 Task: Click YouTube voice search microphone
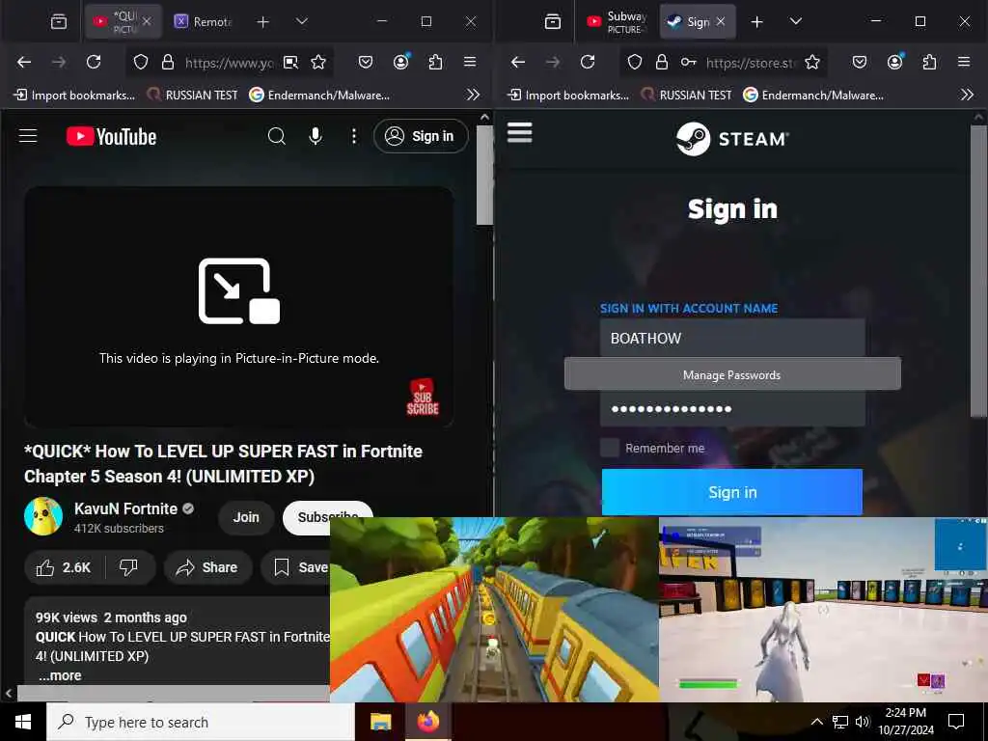[x=316, y=136]
